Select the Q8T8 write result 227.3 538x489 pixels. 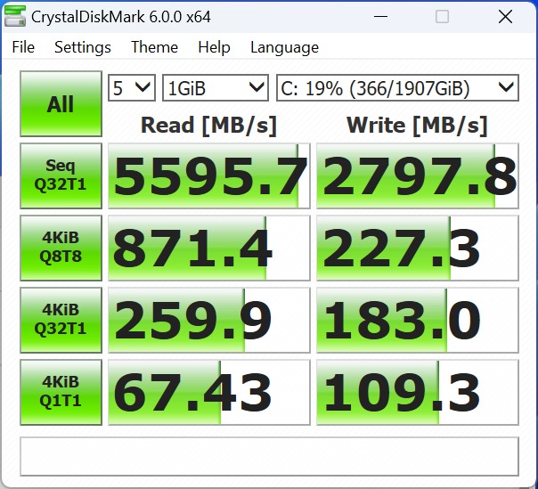point(417,248)
